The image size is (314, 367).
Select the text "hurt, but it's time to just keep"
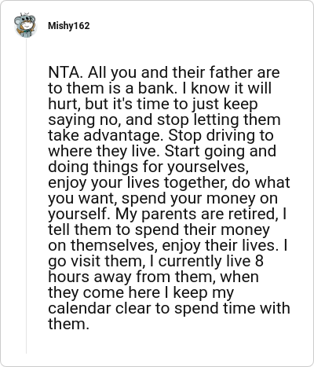pyautogui.click(x=153, y=104)
